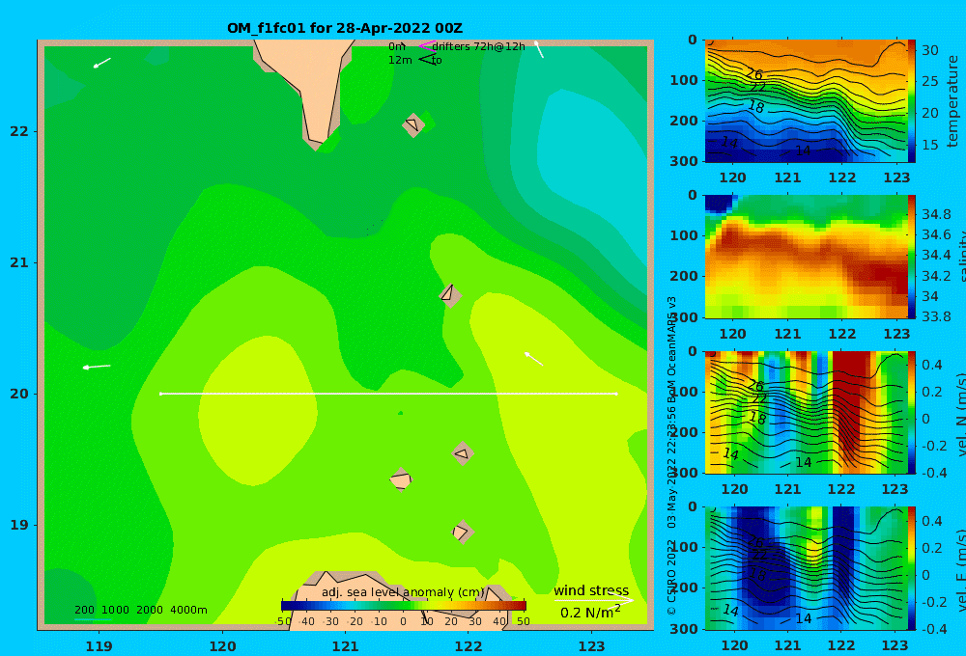Click the magenta 0m drifter arrow in legend
This screenshot has height=656, width=966.
[426, 46]
